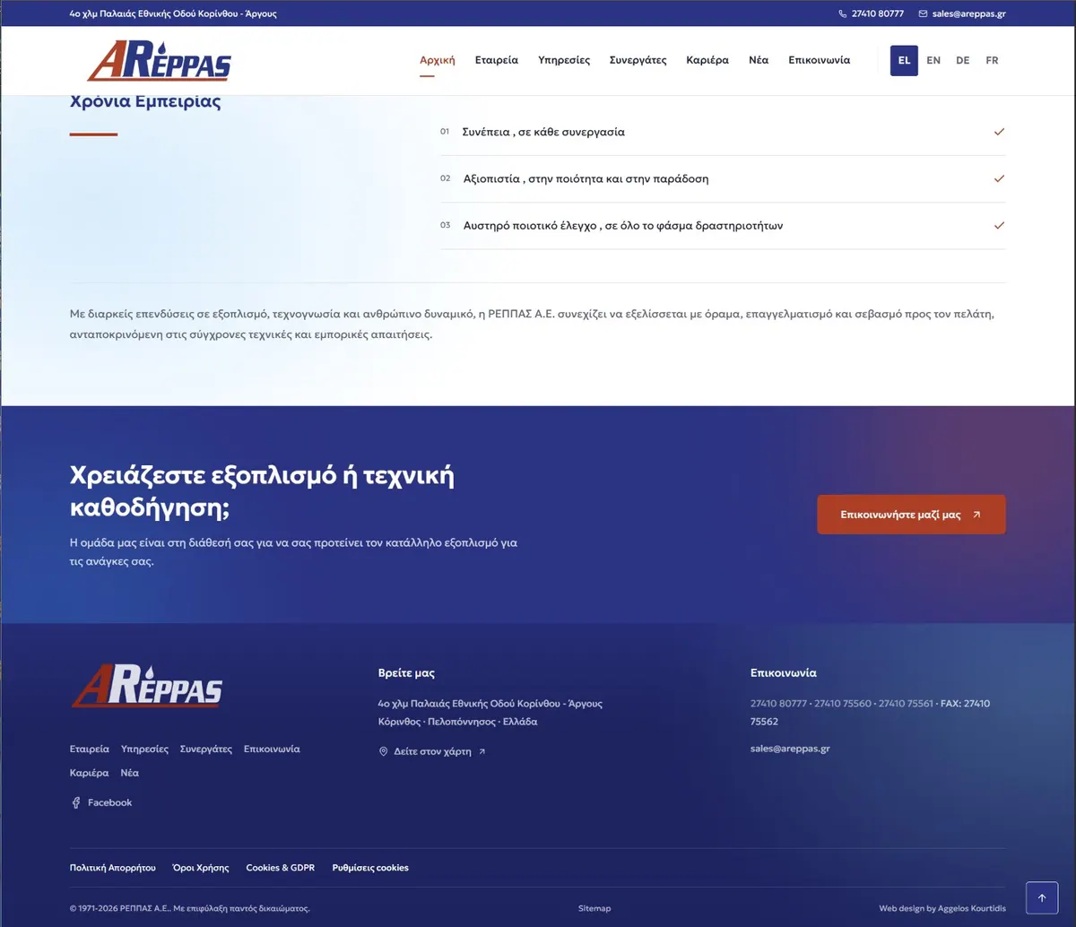Open the Πολιτική Απορρήτου link
1076x927 pixels.
tap(113, 868)
